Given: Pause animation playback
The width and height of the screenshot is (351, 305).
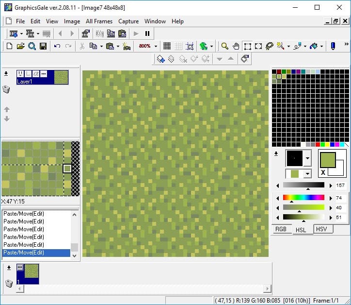Looking at the screenshot, I should coord(147,34).
